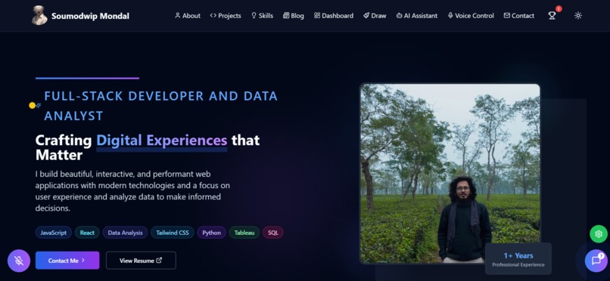Viewport: 610px width, 281px height.
Task: Click the Full-Stack Developer and Data Analyst title
Action: point(160,106)
